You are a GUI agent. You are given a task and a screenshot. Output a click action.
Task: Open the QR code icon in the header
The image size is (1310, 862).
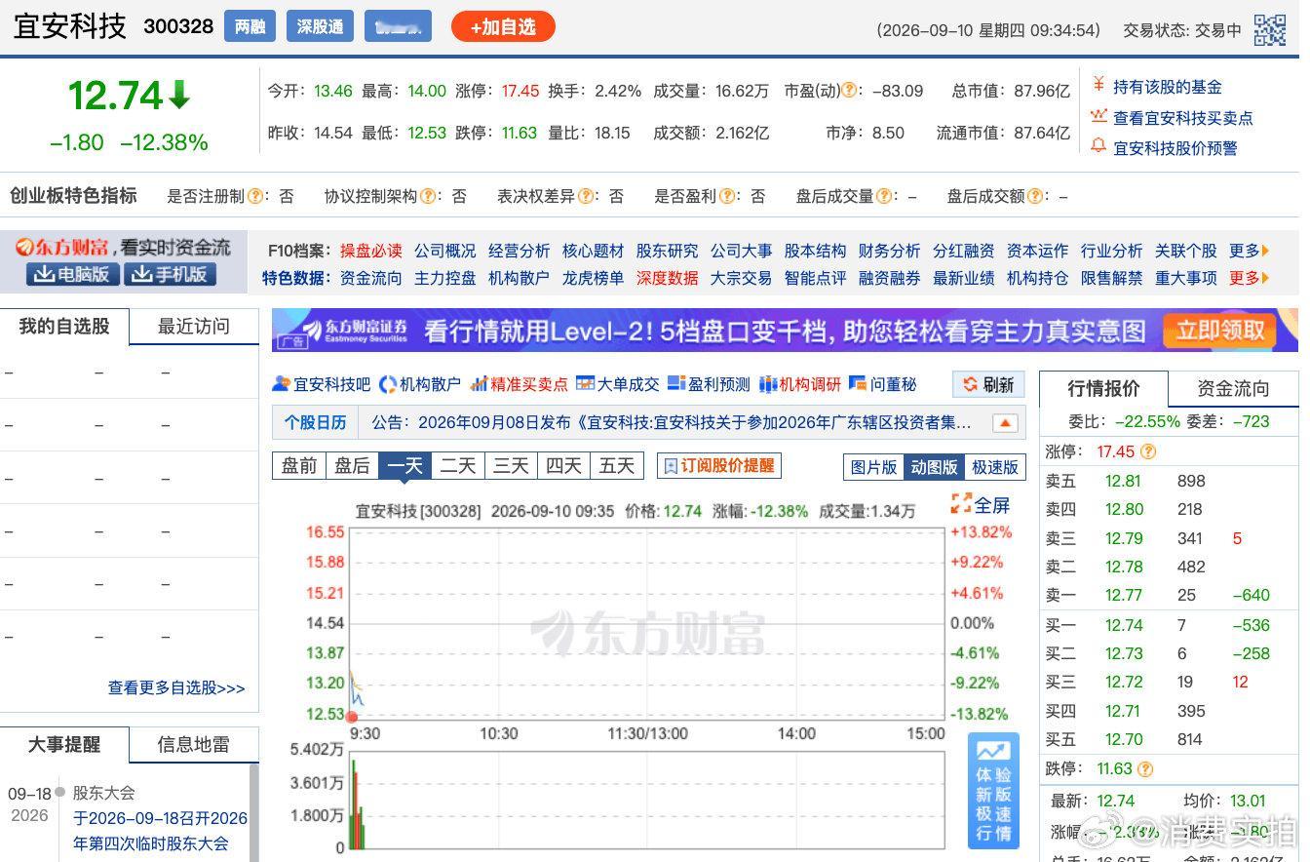coord(1269,30)
